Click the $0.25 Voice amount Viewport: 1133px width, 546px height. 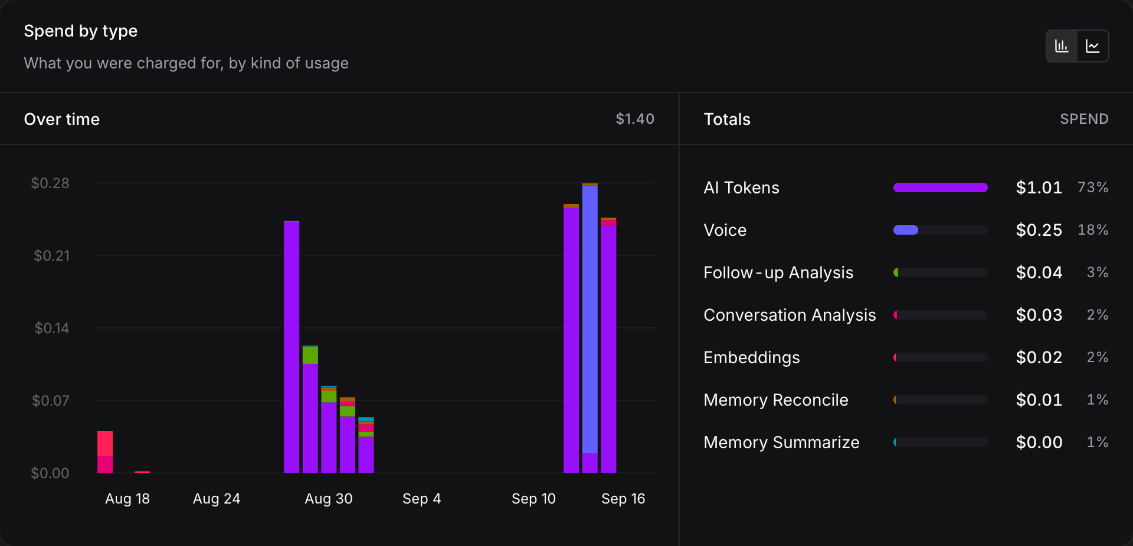coord(1039,230)
